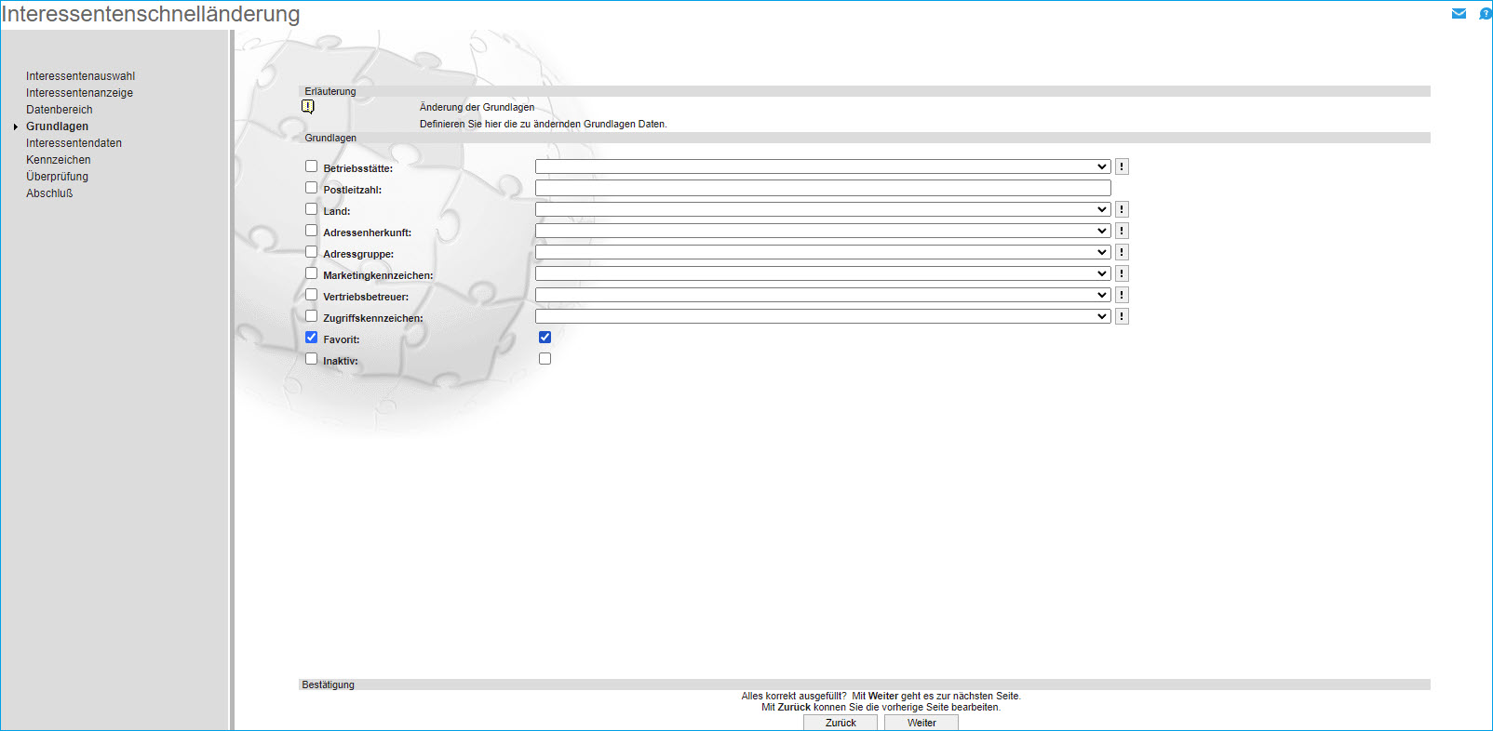Go to Überprüfung step
Screen dimensions: 1493x731
[x=57, y=177]
